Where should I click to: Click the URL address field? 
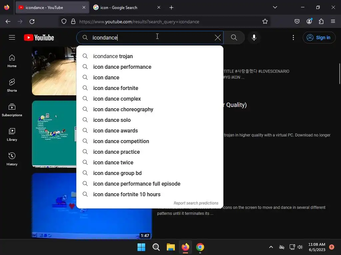165,22
